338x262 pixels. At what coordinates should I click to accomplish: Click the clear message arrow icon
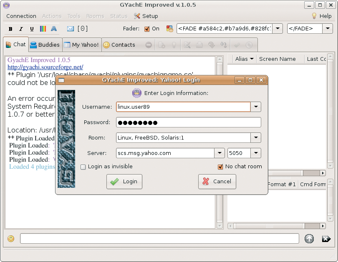(326, 239)
